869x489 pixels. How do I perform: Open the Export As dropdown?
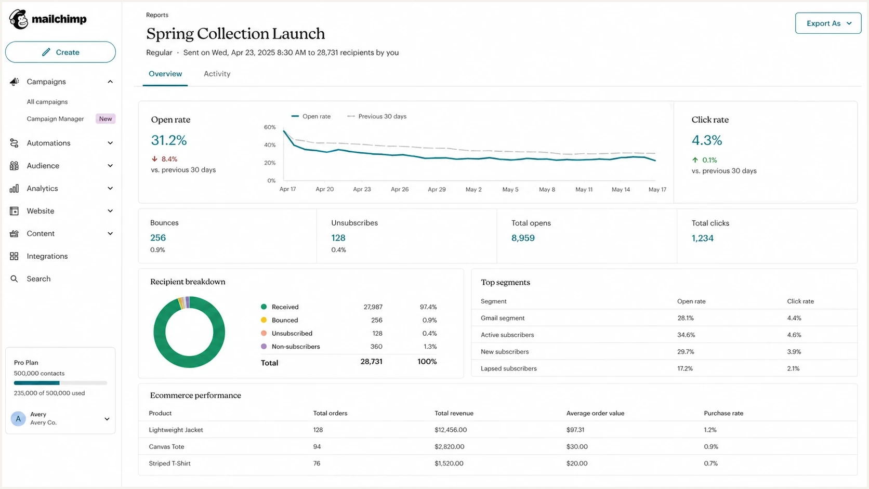[828, 23]
